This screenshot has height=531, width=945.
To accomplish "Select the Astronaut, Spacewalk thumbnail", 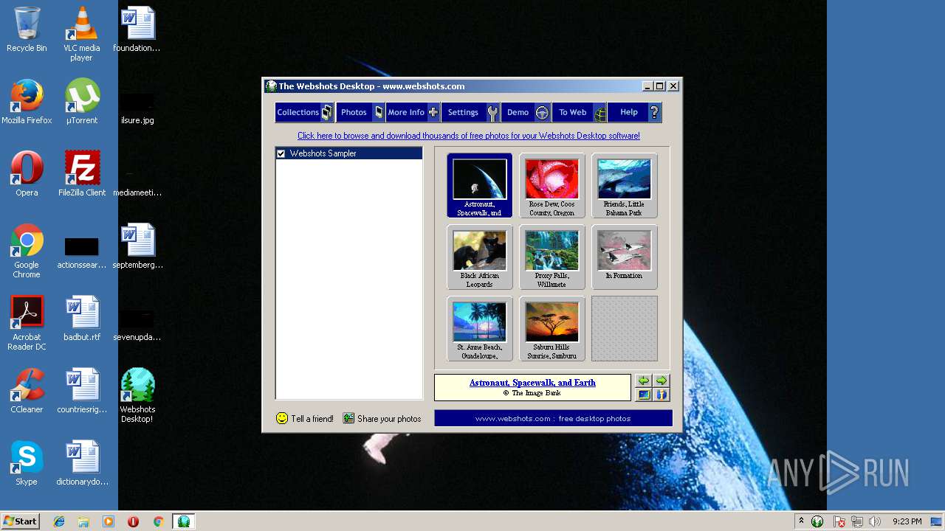I will click(x=479, y=185).
